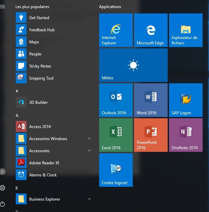Select the Access 2016 label
This screenshot has width=209, height=212.
pyautogui.click(x=40, y=127)
